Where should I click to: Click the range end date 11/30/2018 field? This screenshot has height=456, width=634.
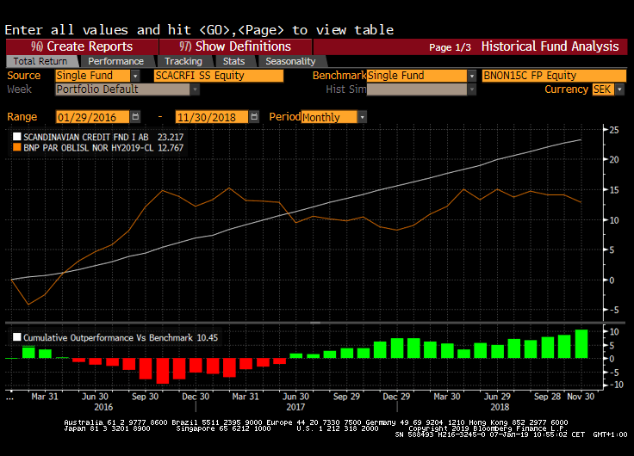tap(211, 117)
